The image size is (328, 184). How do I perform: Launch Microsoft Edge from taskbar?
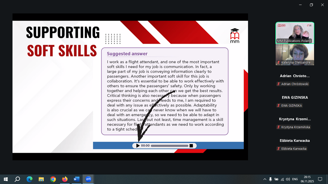[29, 179]
